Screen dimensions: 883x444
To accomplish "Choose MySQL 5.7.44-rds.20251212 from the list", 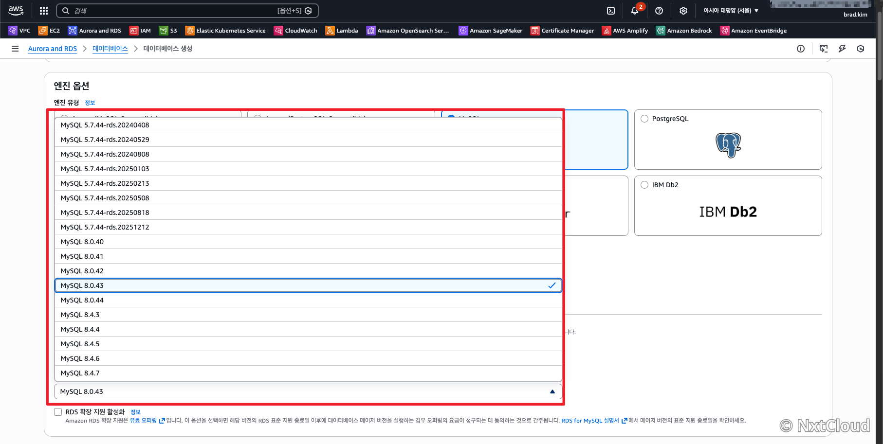I will point(308,227).
